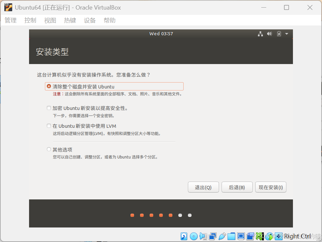This screenshot has height=242, width=322.
Task: Maximize the VirtualBox window
Action: [x=286, y=8]
